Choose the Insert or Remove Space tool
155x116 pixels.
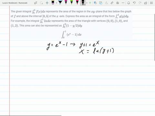click(47, 3)
